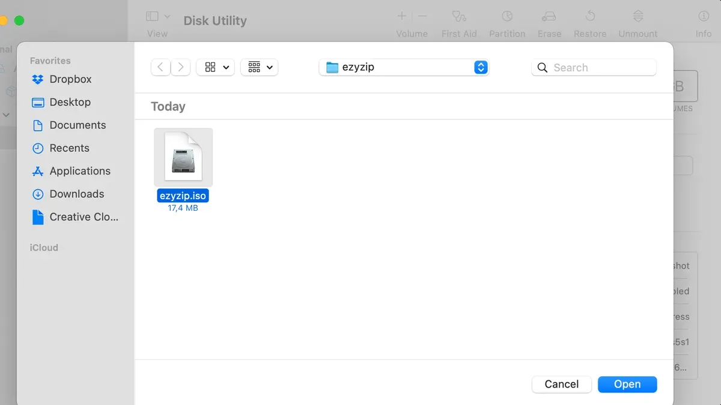Viewport: 721px width, 405px height.
Task: Click the ezyzip.iso file name label
Action: (183, 196)
